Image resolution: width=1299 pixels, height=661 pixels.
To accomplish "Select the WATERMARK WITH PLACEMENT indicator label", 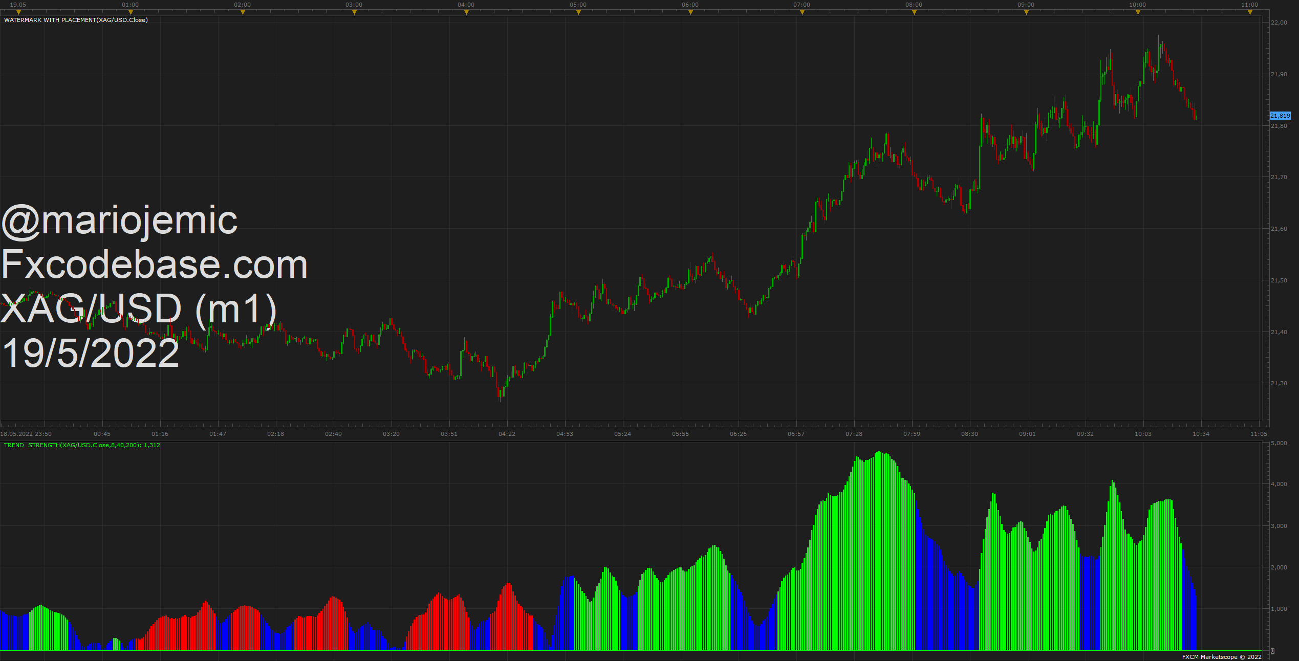I will click(76, 20).
